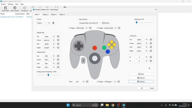Add mapping for C-Buttons Up
This screenshot has width=192, height=108.
(x=146, y=40)
